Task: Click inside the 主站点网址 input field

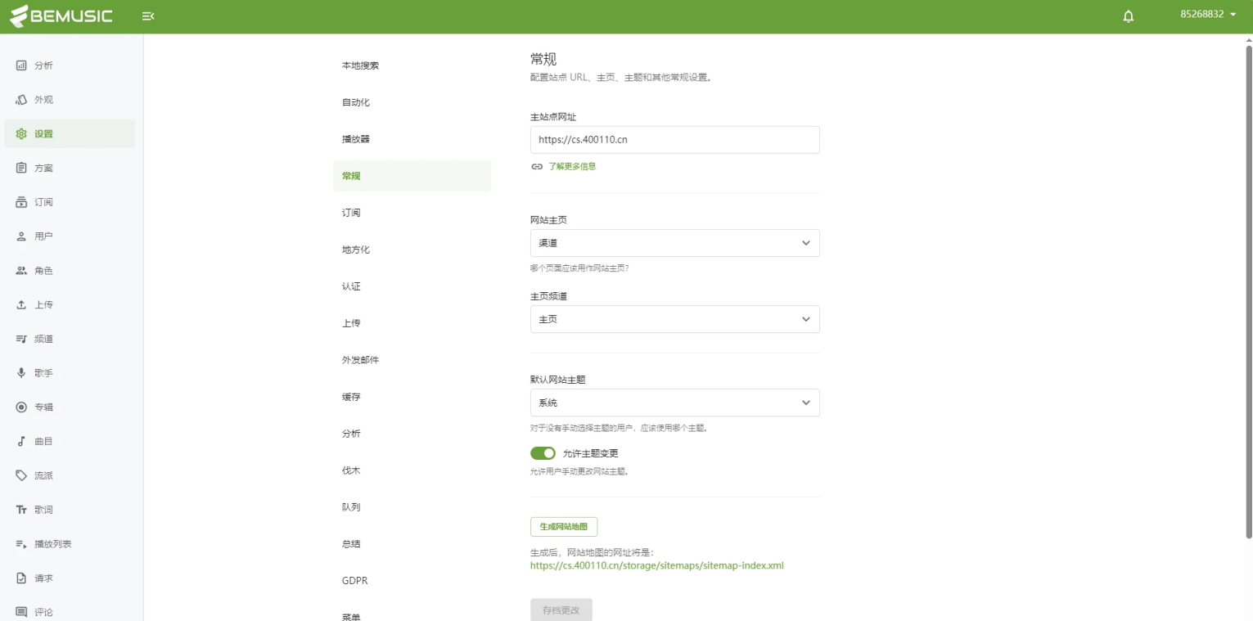Action: click(x=674, y=139)
